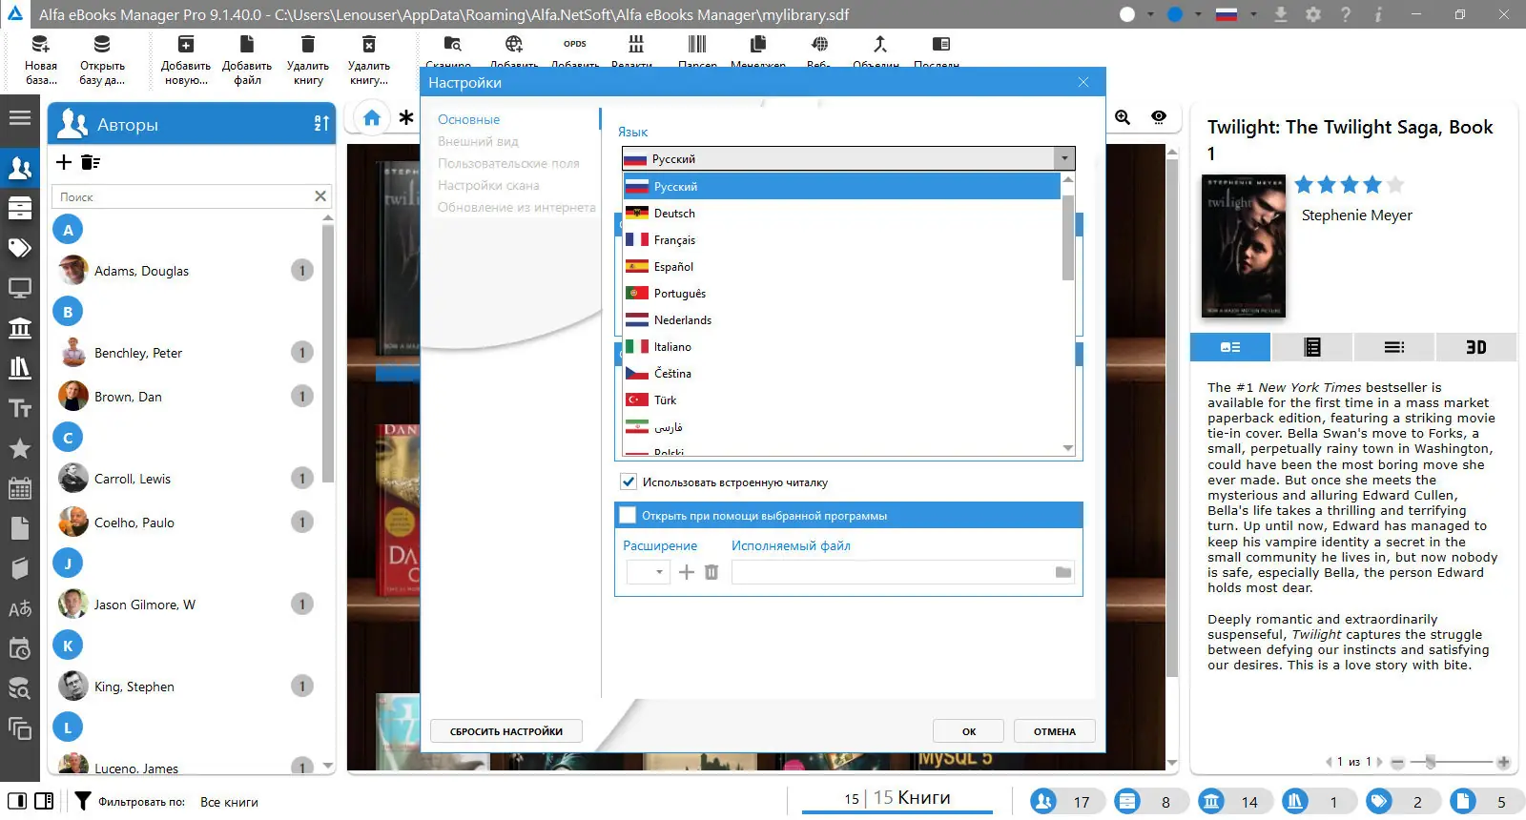Choose Français from the language list
This screenshot has width=1526, height=820.
pos(842,240)
